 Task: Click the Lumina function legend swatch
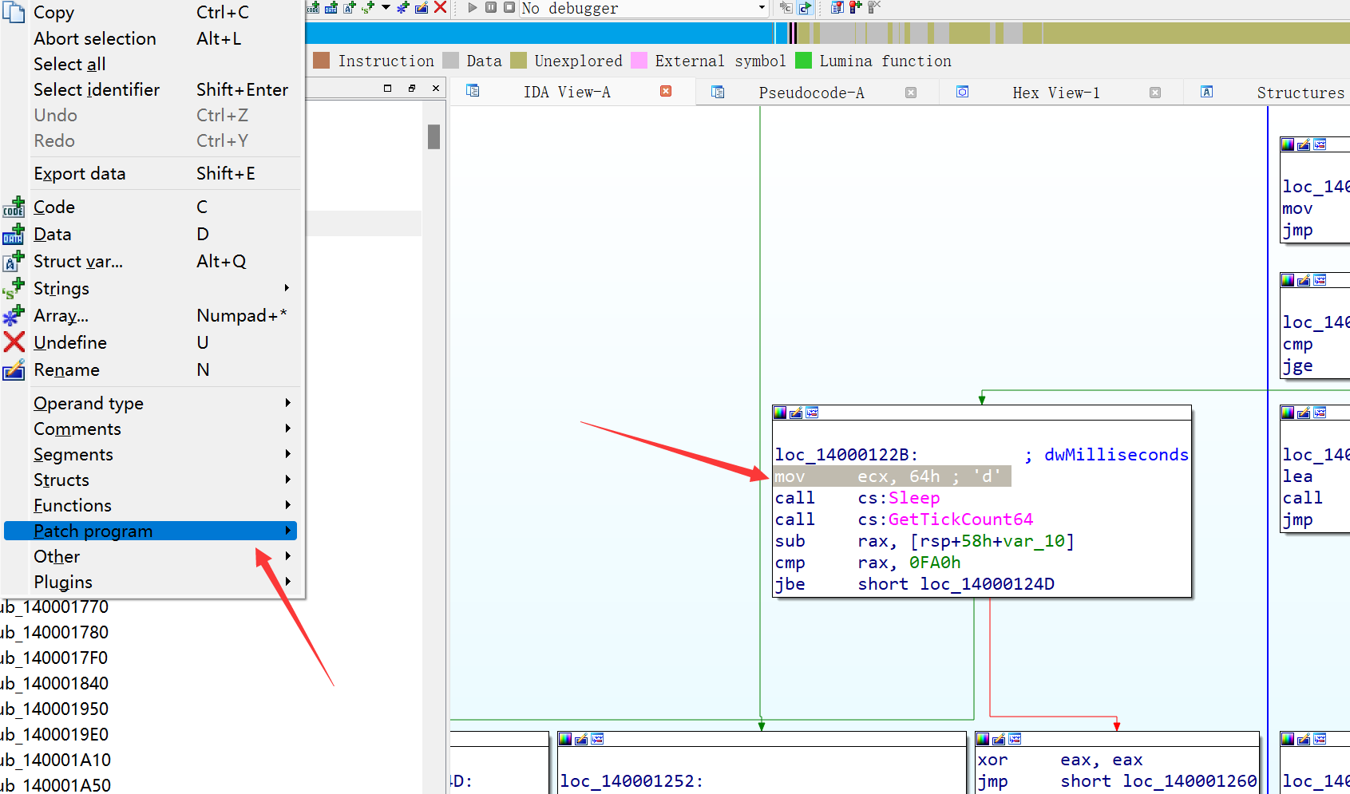tap(803, 61)
